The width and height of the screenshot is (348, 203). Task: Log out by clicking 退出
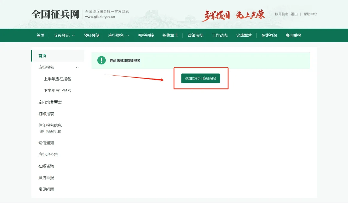(x=294, y=14)
